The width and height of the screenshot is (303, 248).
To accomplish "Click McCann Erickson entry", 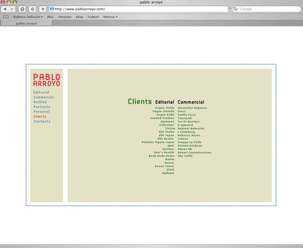I will click(190, 145).
